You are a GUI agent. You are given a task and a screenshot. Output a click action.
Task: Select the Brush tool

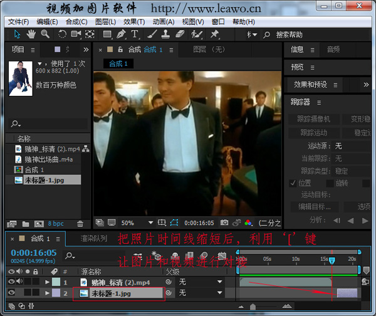[x=152, y=34]
